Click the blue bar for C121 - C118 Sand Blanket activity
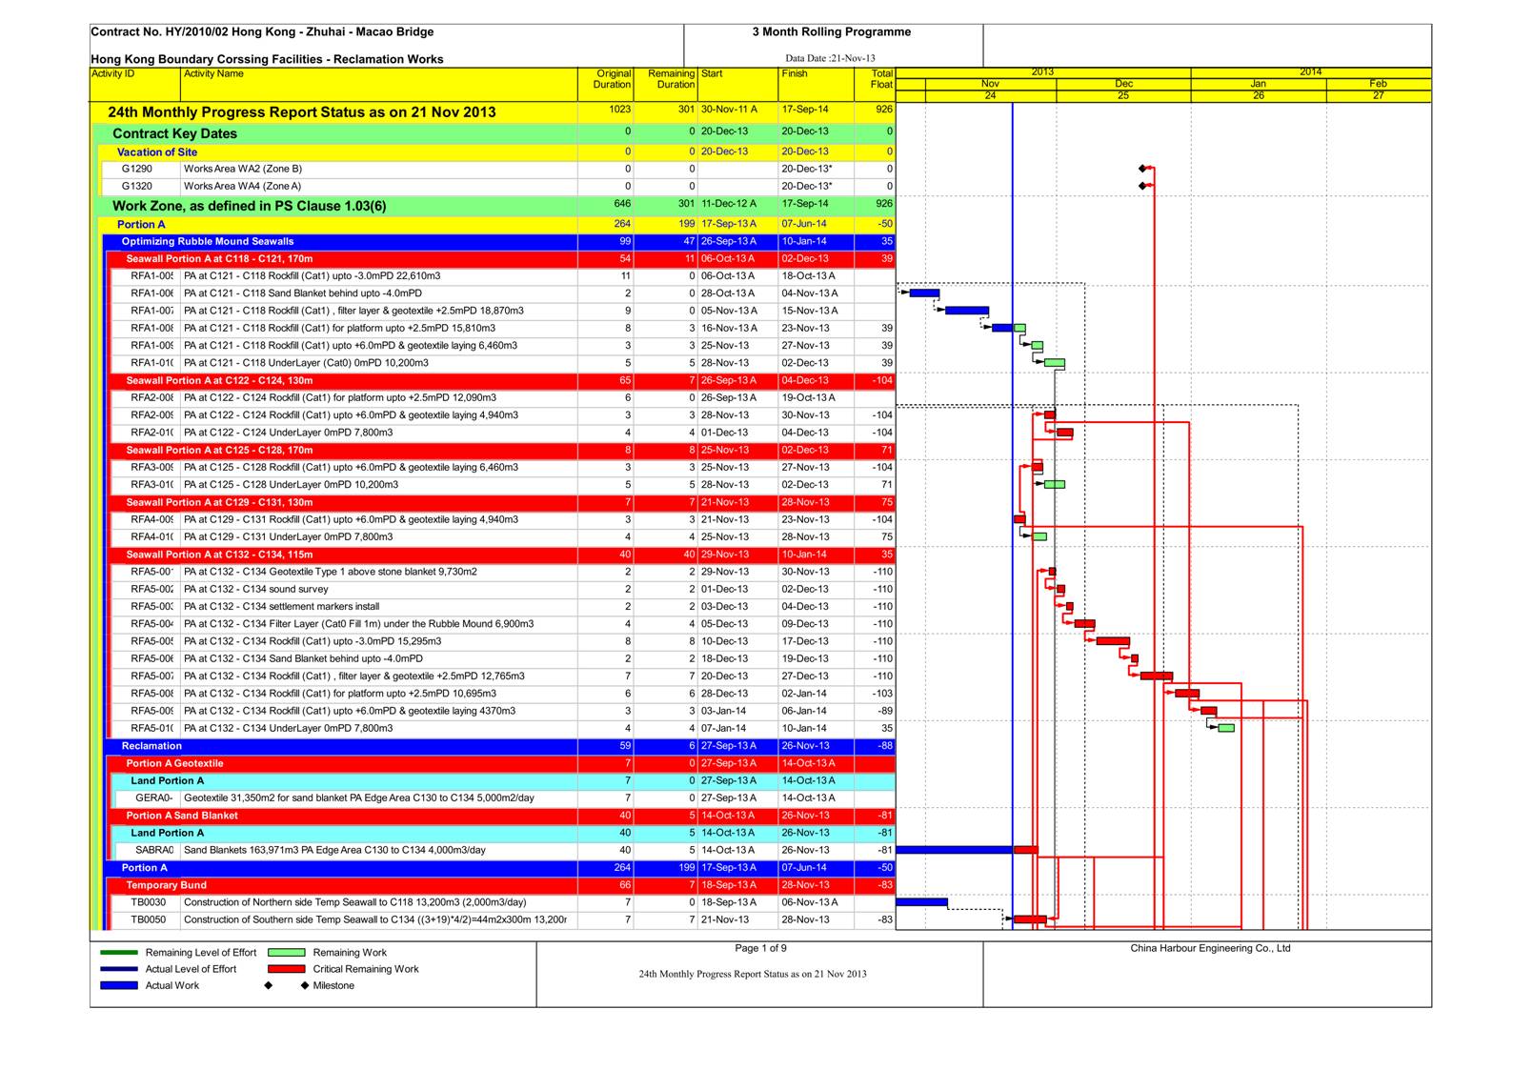The image size is (1513, 1070). tap(924, 293)
